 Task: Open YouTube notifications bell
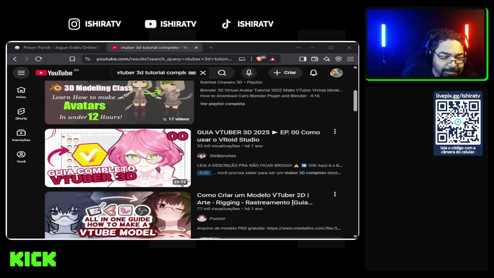(313, 73)
